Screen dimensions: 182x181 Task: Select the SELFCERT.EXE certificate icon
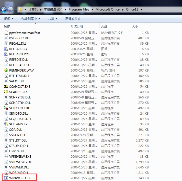click(x=6, y=108)
